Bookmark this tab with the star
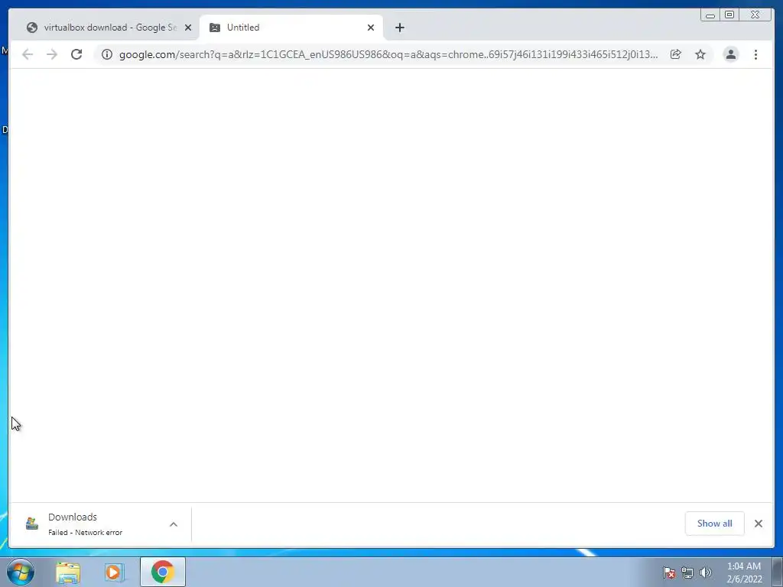This screenshot has height=587, width=783. tap(700, 54)
